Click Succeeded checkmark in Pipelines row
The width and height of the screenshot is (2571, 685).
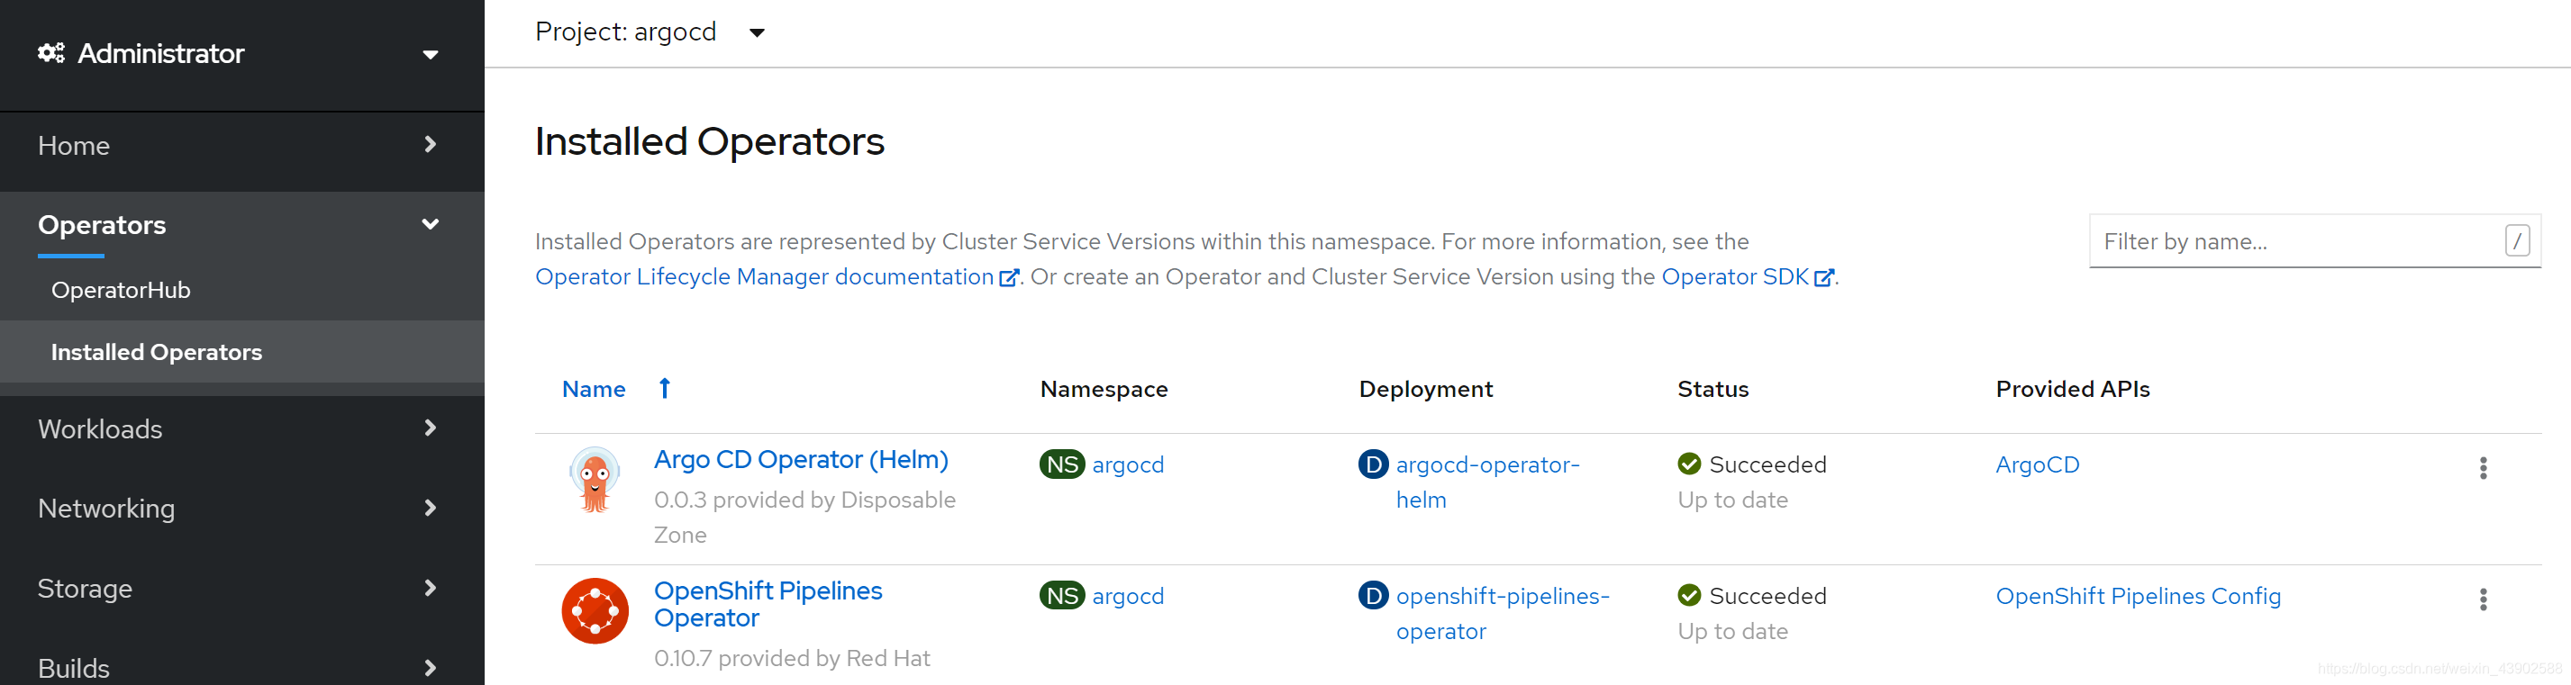[x=1689, y=595]
